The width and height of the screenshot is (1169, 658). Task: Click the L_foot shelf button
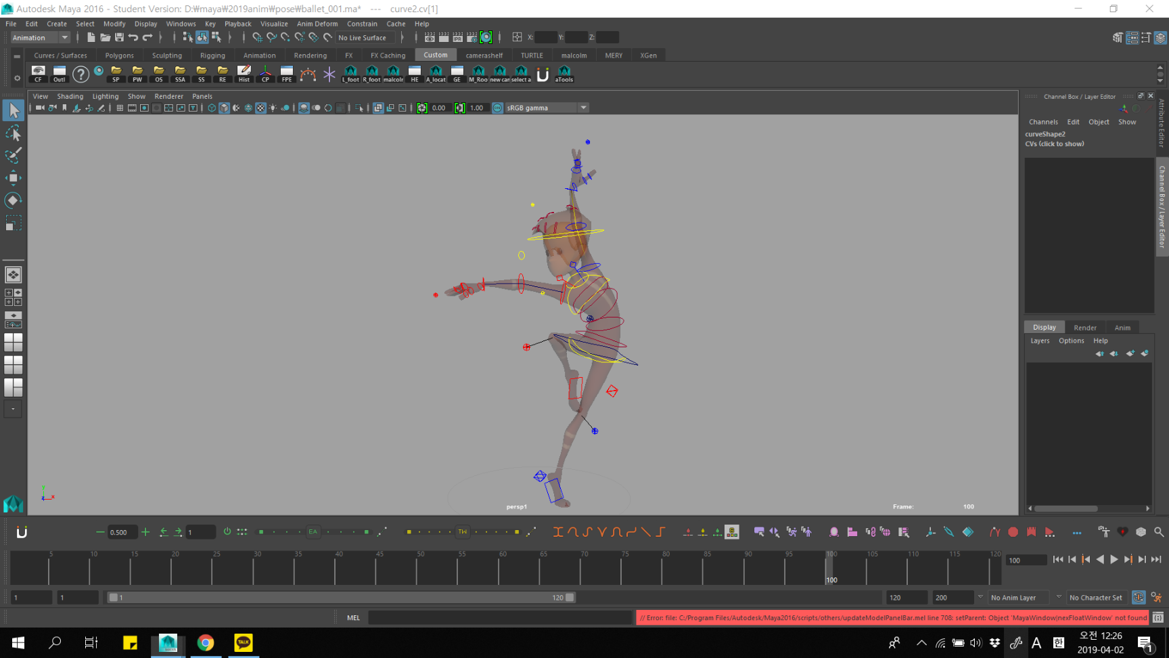[350, 74]
